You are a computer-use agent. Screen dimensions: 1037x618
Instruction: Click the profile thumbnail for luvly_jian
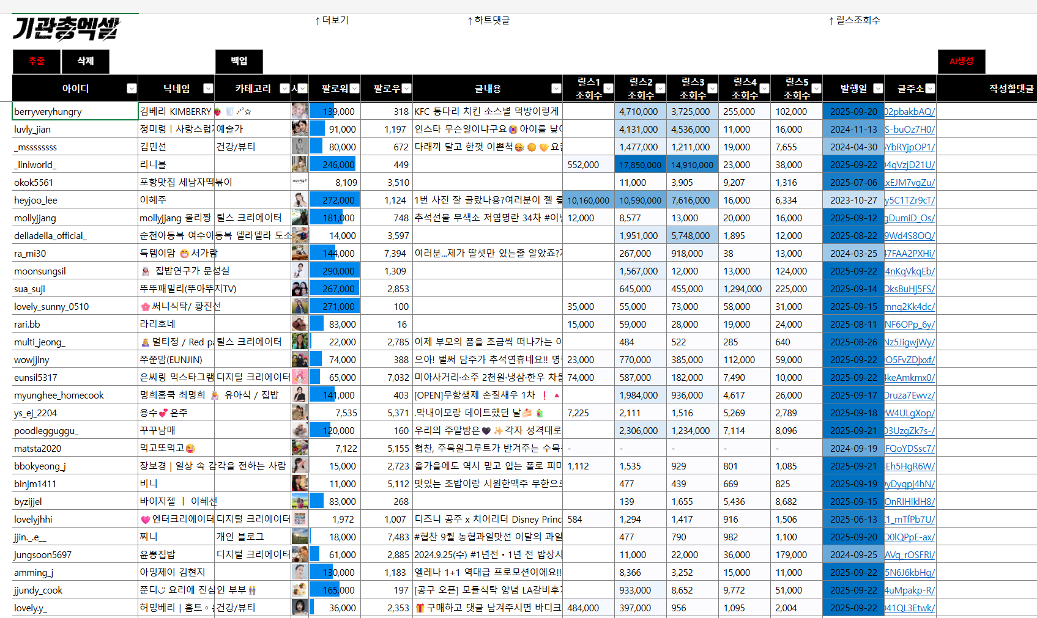[300, 129]
